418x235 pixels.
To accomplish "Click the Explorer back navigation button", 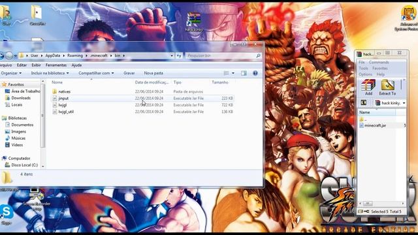I will coord(1,55).
